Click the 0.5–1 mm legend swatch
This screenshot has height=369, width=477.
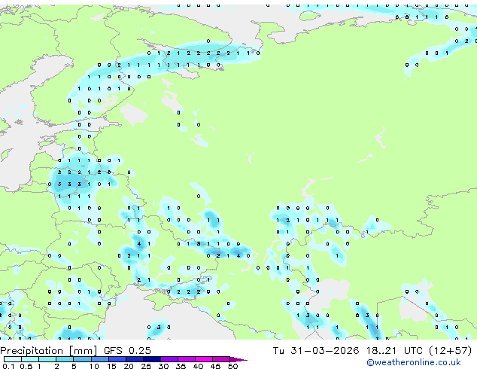[30, 359]
